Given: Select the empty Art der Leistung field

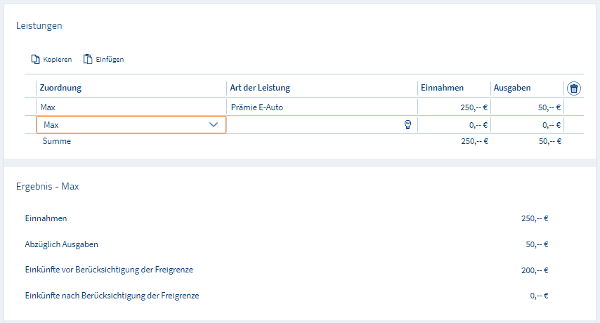Looking at the screenshot, I should pos(315,124).
